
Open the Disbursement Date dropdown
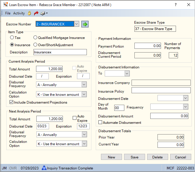click(x=185, y=98)
